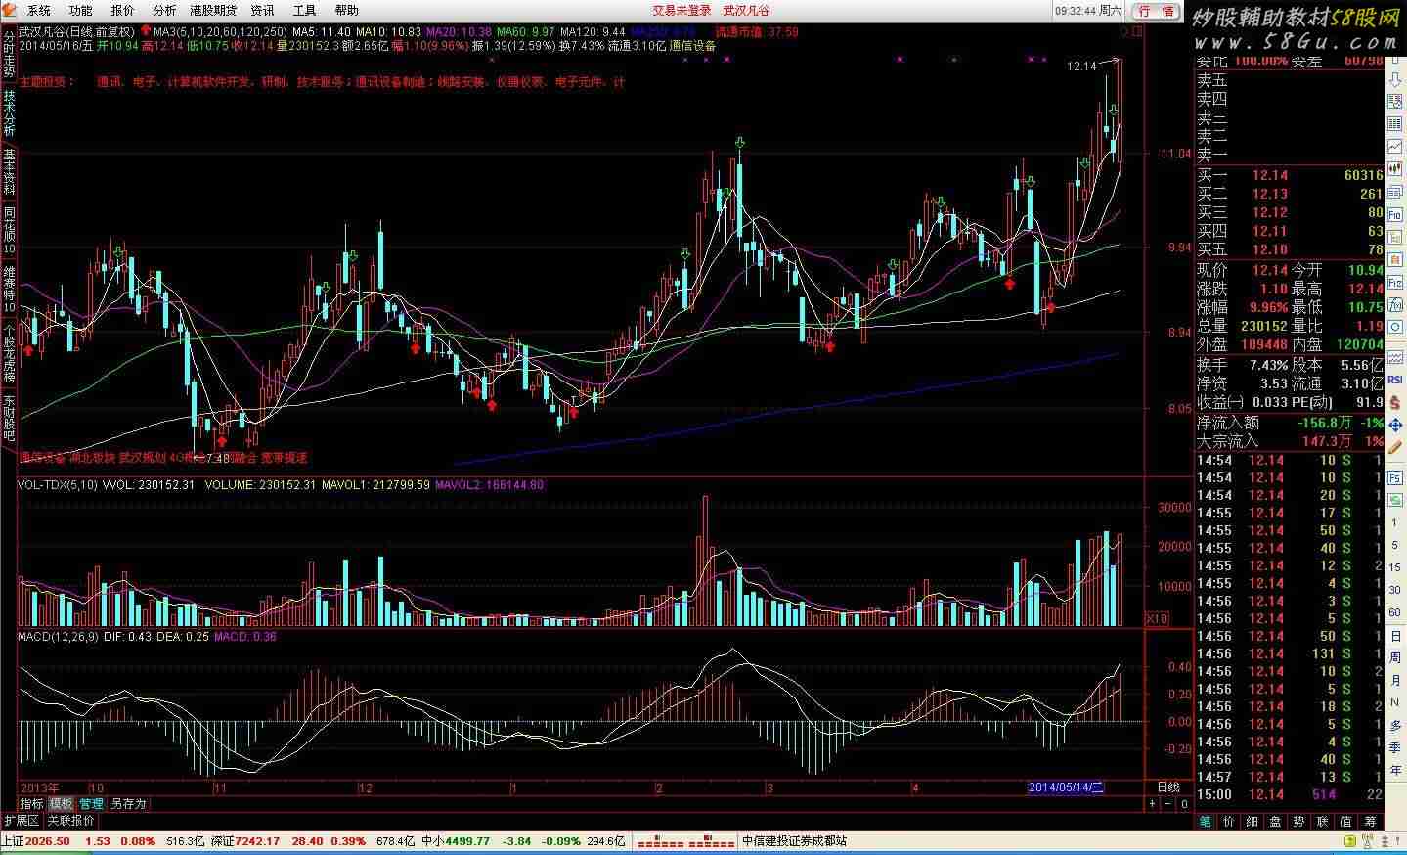Select the 笔 tab in tick panel
The height and width of the screenshot is (855, 1407).
click(1206, 821)
